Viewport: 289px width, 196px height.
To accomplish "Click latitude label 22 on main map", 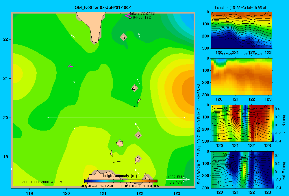I will click(6, 39).
